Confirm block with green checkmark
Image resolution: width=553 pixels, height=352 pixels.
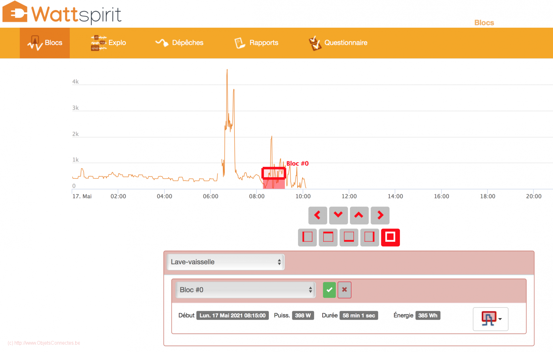[329, 290]
